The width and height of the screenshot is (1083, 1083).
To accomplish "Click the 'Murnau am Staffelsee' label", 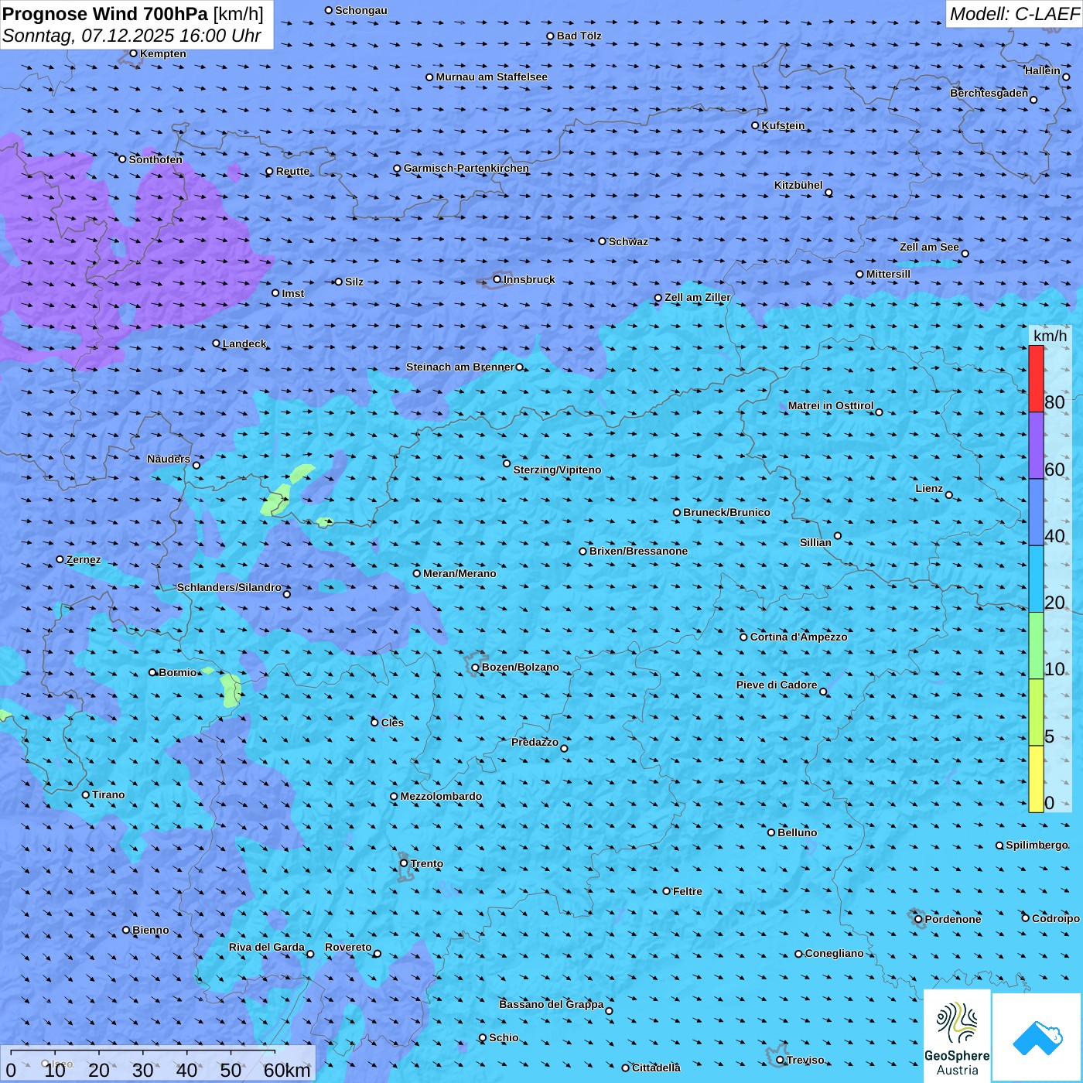I will [x=491, y=77].
